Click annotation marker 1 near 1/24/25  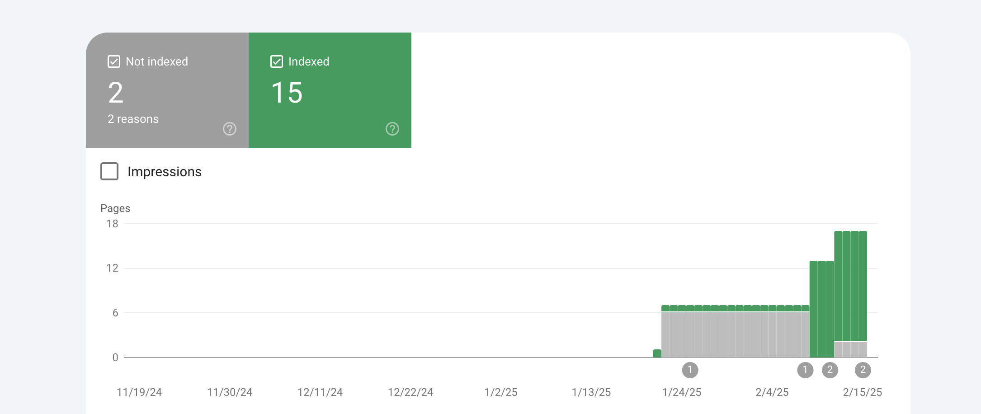click(x=690, y=370)
